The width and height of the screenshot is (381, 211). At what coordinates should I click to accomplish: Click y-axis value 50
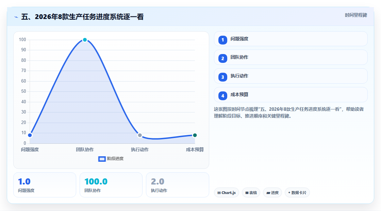click(23, 91)
